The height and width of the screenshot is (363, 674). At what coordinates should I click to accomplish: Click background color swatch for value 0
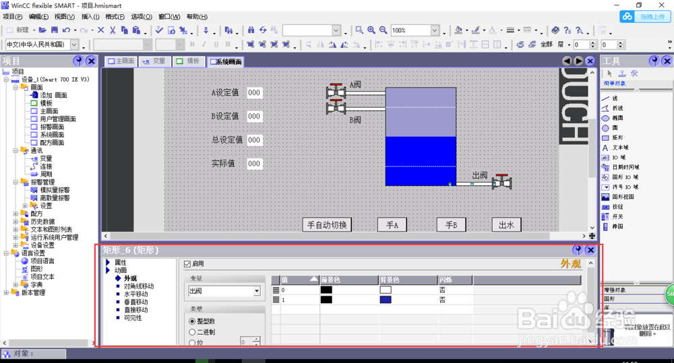(x=386, y=290)
